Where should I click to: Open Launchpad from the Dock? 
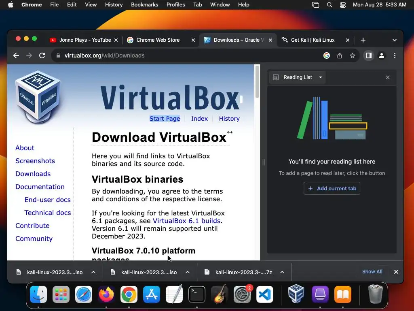tap(61, 294)
